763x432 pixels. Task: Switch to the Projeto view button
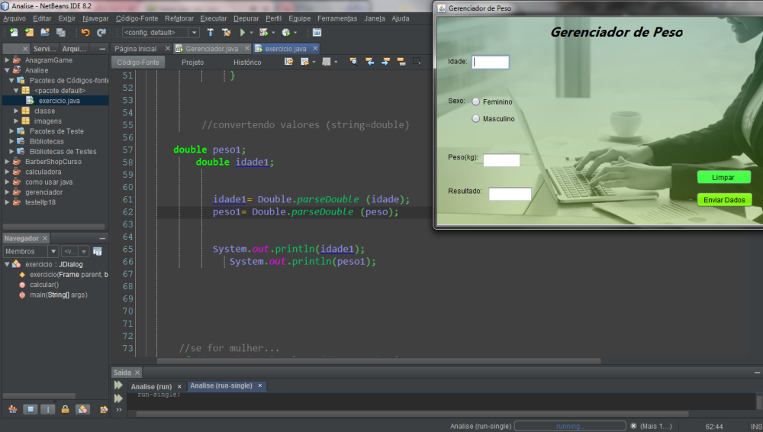193,63
